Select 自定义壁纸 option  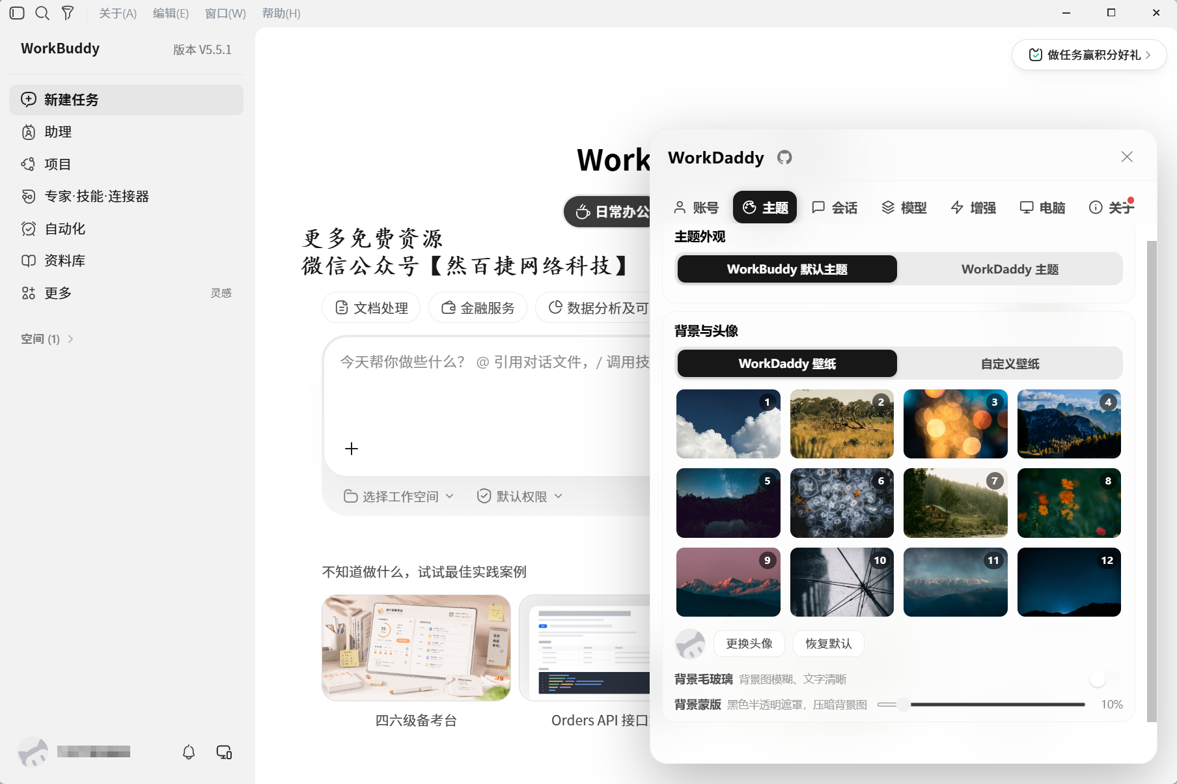[1010, 363]
